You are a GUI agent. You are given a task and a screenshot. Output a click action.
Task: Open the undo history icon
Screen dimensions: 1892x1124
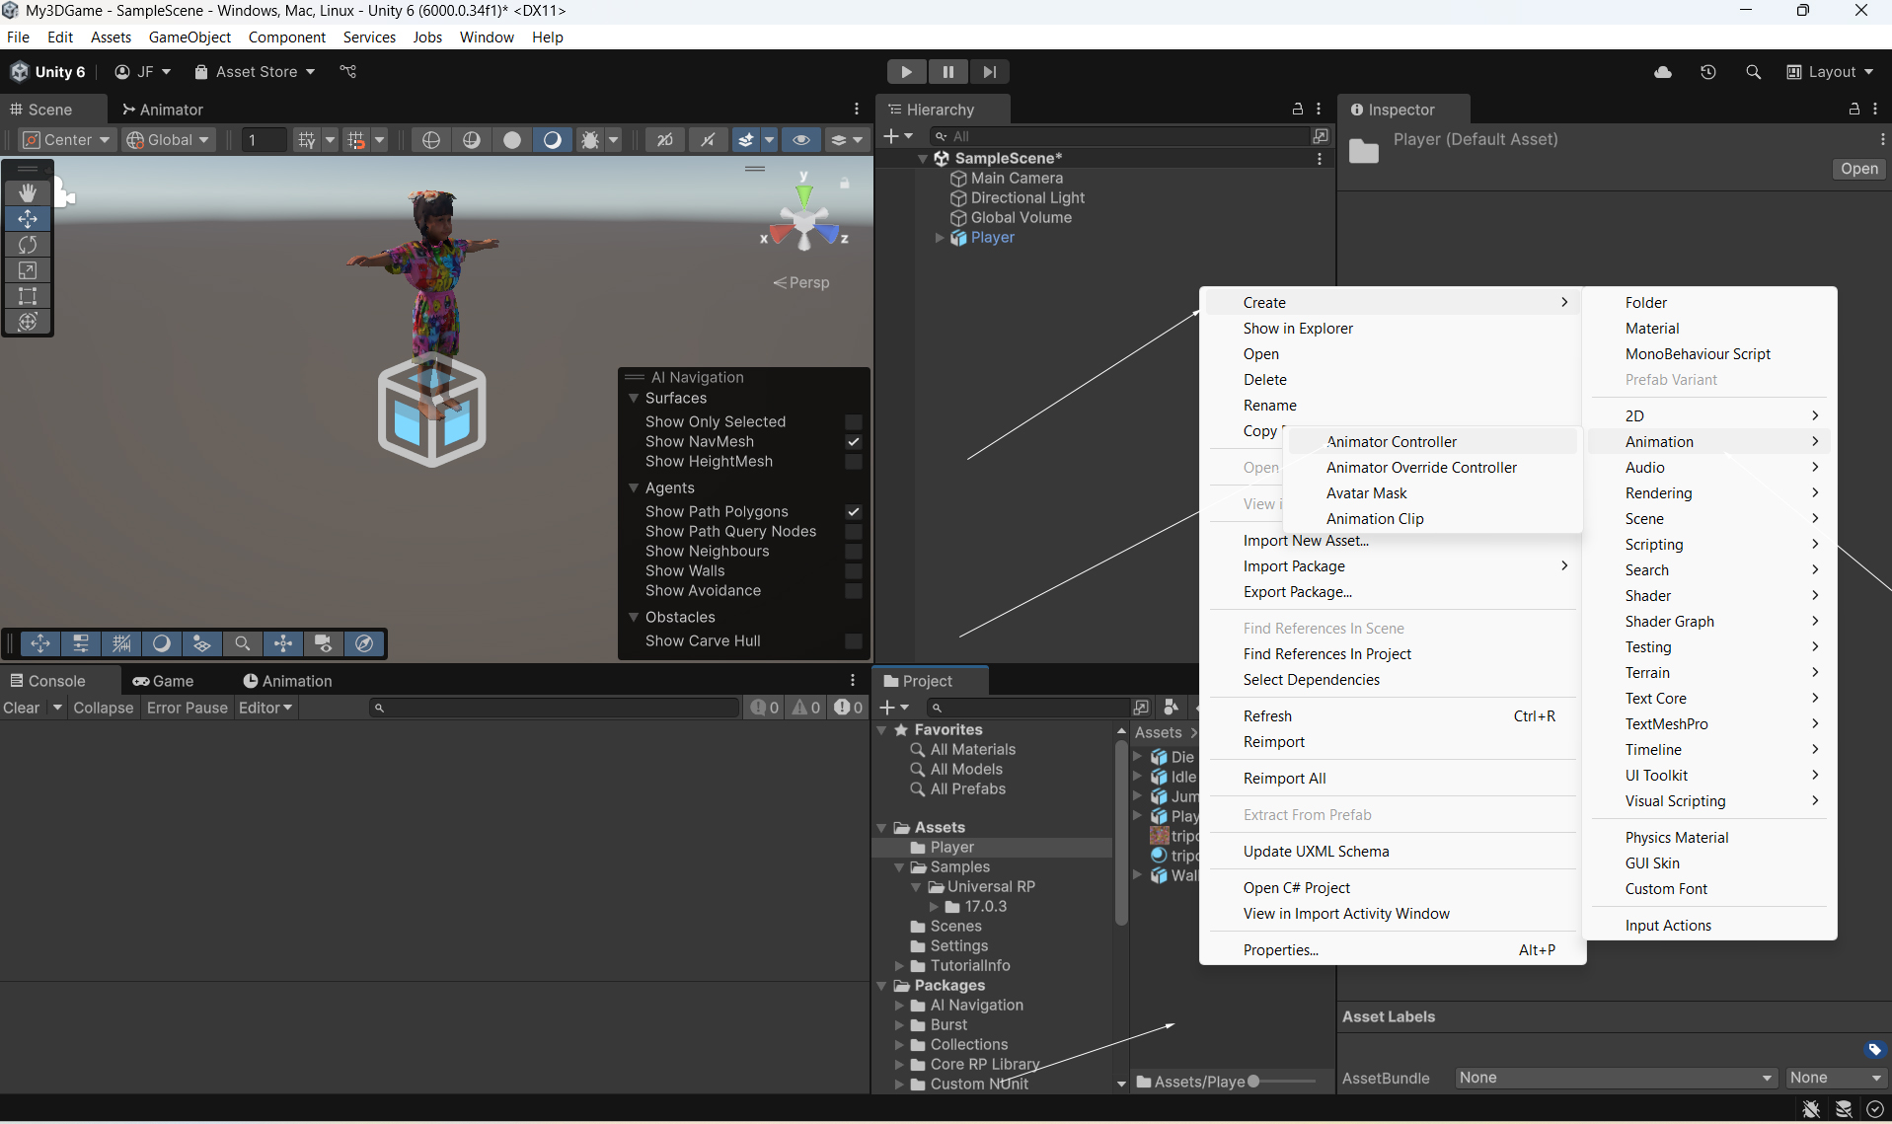(x=1708, y=72)
